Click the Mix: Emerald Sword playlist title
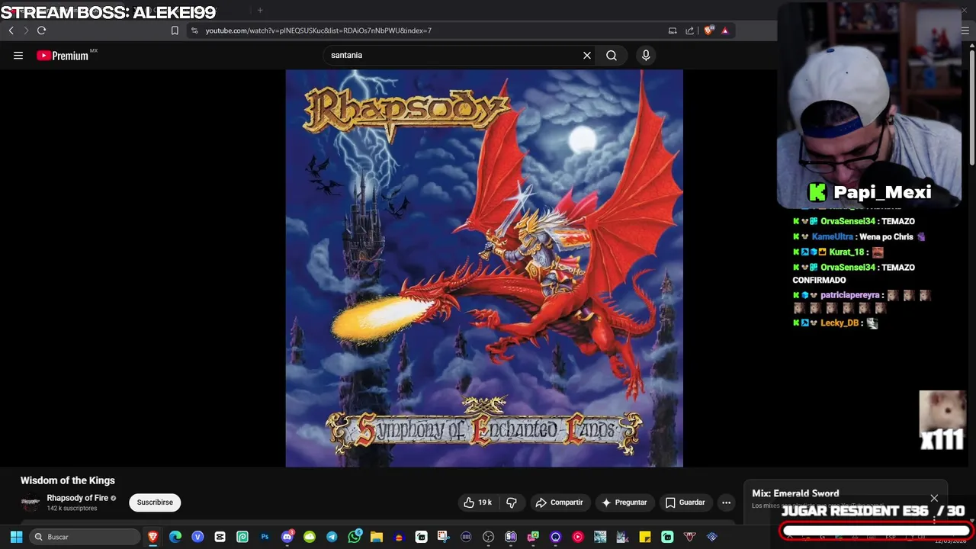Image resolution: width=976 pixels, height=549 pixels. pos(795,493)
